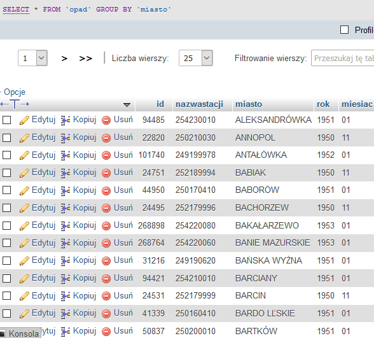Click the copy icon in BARTKÓW row
The width and height of the screenshot is (374, 338).
pos(66,331)
